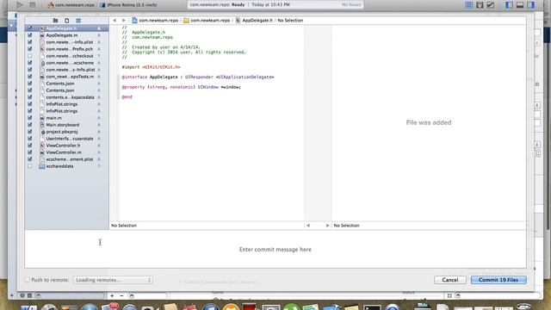
Task: Check the xcshareddata folder checkbox
Action: [30, 166]
